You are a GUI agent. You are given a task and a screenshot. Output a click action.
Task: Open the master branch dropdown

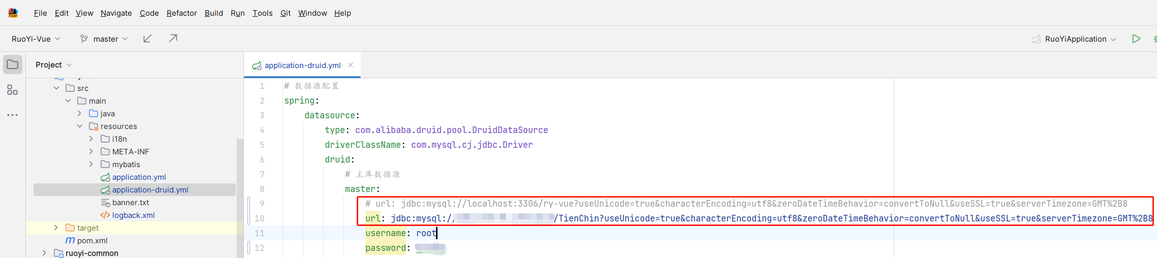104,39
